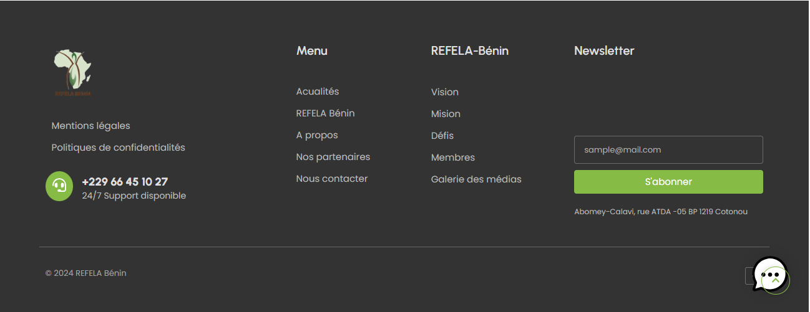Viewport: 810px width, 312px height.
Task: Call the +229 66 45 10 27 number
Action: 125,182
